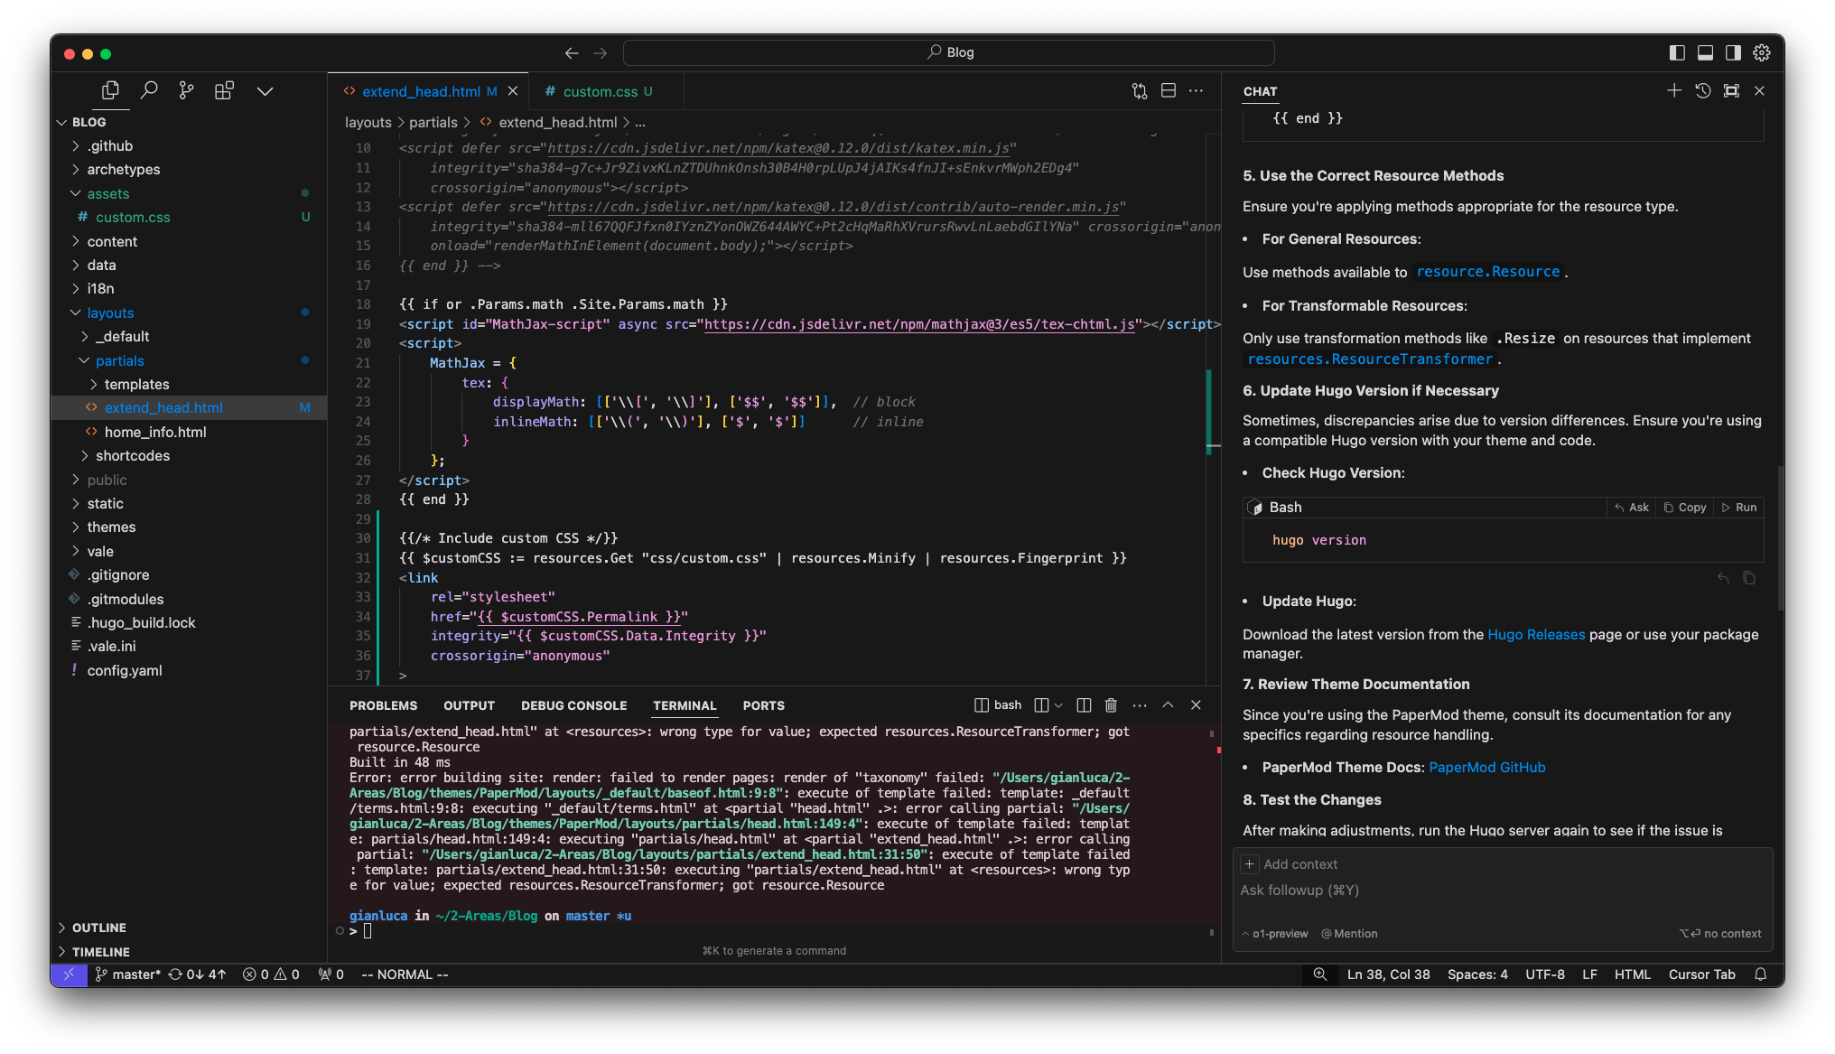This screenshot has width=1835, height=1054.
Task: Close the chat panel
Action: (1759, 90)
